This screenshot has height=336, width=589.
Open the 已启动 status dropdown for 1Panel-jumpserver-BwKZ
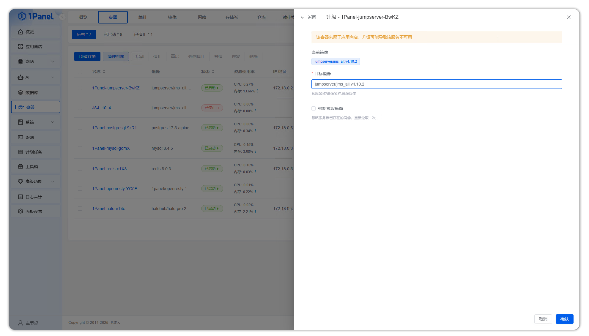[212, 88]
